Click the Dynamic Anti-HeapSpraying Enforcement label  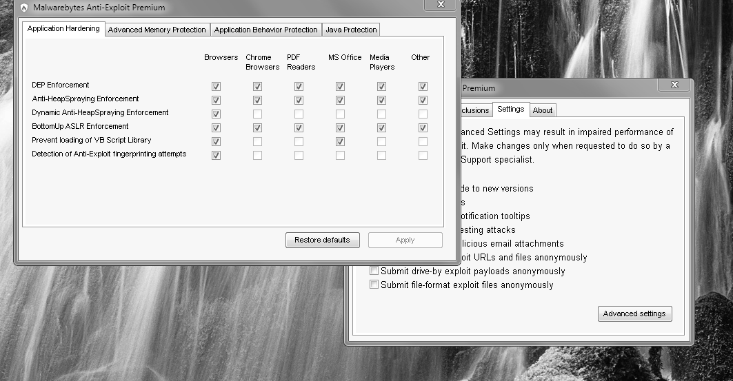[100, 112]
